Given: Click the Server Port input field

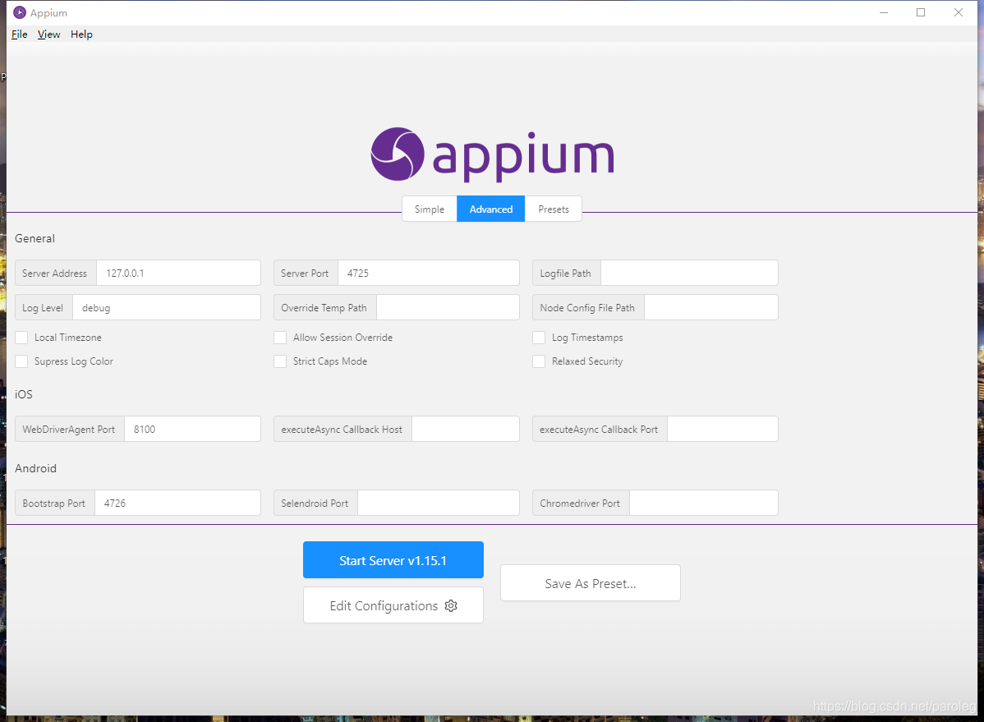Looking at the screenshot, I should coord(429,273).
